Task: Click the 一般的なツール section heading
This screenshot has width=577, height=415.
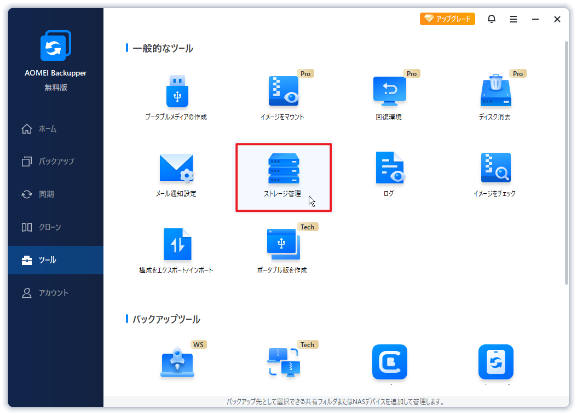Action: coord(163,48)
